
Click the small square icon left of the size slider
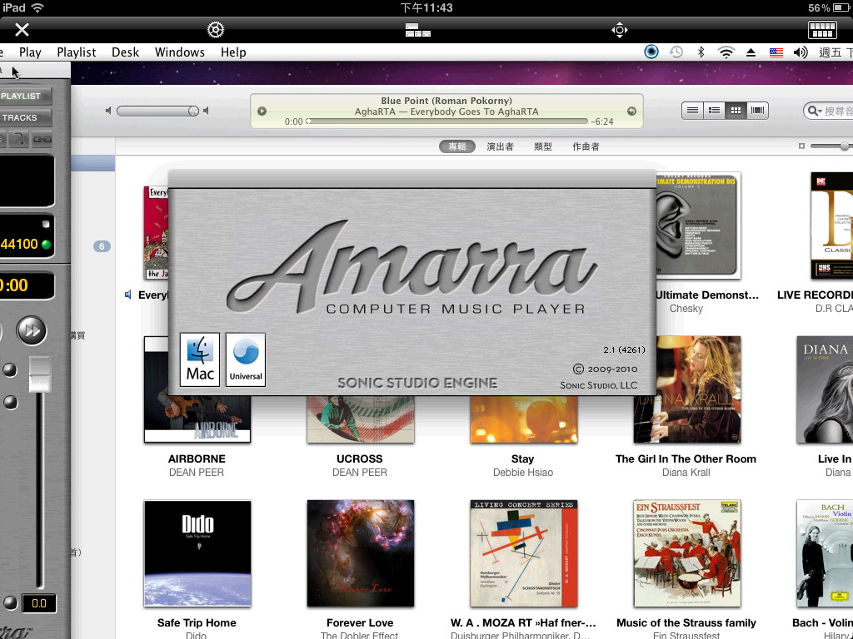coord(801,146)
